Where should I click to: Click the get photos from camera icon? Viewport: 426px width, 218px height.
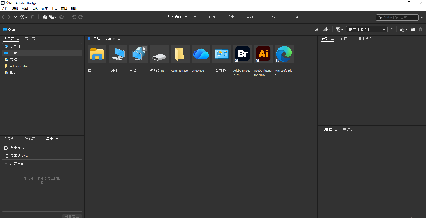point(45,17)
